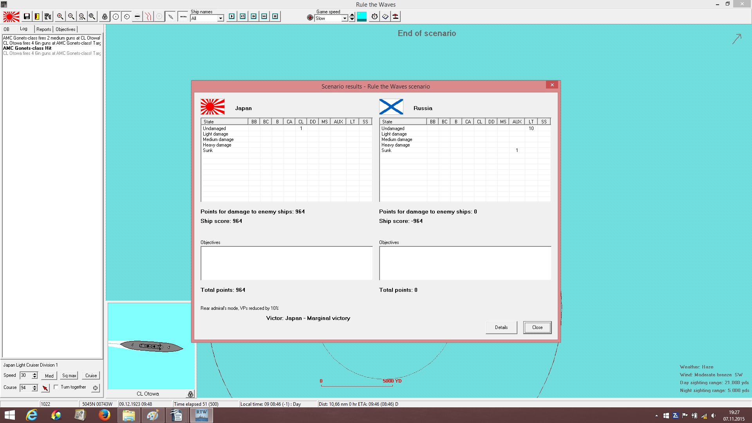The width and height of the screenshot is (752, 423).
Task: Click the fast-forward double-arrow time button
Action: pyautogui.click(x=264, y=16)
